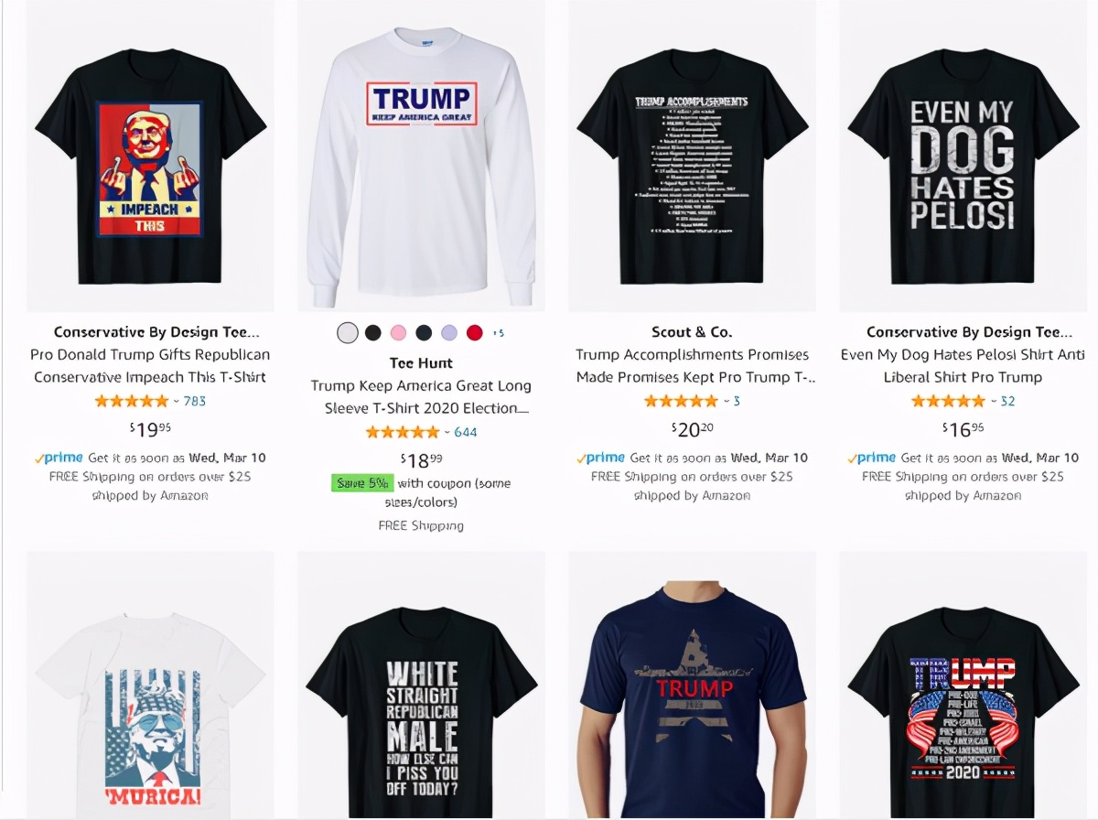Viewport: 1098px width, 820px height.
Task: Pick the red color swatch
Action: click(474, 333)
